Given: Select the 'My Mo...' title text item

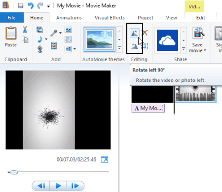Looking at the screenshot, I should point(148,108).
